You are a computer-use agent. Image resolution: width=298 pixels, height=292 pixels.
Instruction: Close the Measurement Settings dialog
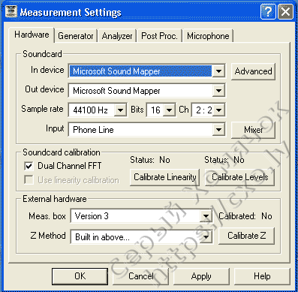[285, 11]
